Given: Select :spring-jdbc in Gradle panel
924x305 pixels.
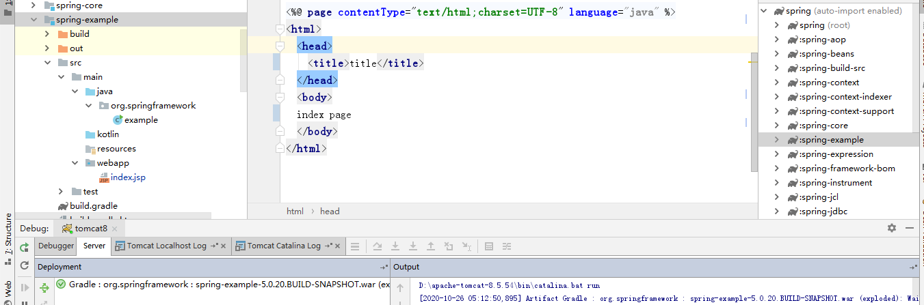Looking at the screenshot, I should tap(823, 212).
